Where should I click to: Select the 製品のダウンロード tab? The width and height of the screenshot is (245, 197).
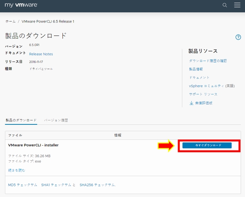point(21,120)
